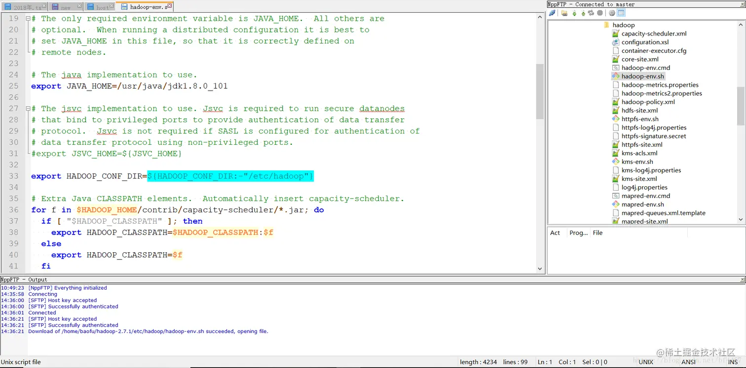Select hadoop-policy.xml in the tree
This screenshot has width=746, height=368.
[648, 102]
